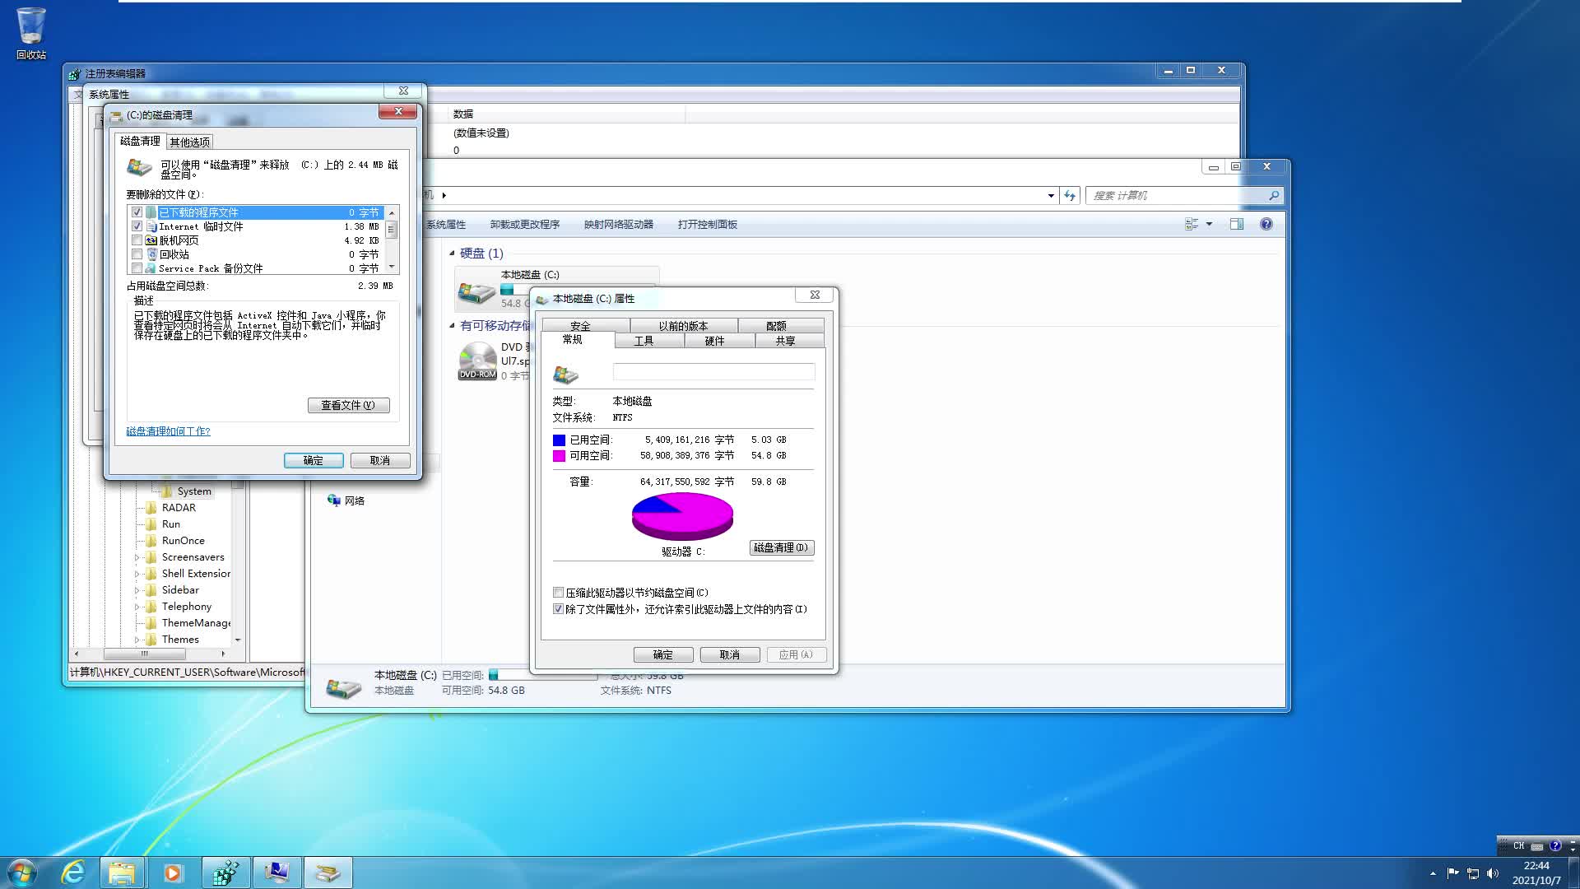This screenshot has width=1580, height=889.
Task: Expand the Themes registry key
Action: click(137, 640)
